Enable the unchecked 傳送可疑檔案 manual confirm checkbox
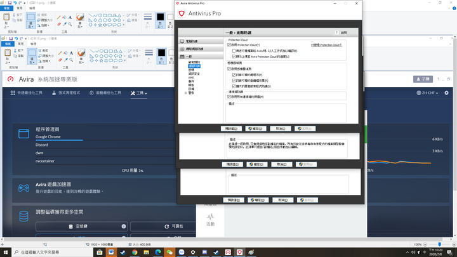The width and height of the screenshot is (457, 257). (234, 51)
